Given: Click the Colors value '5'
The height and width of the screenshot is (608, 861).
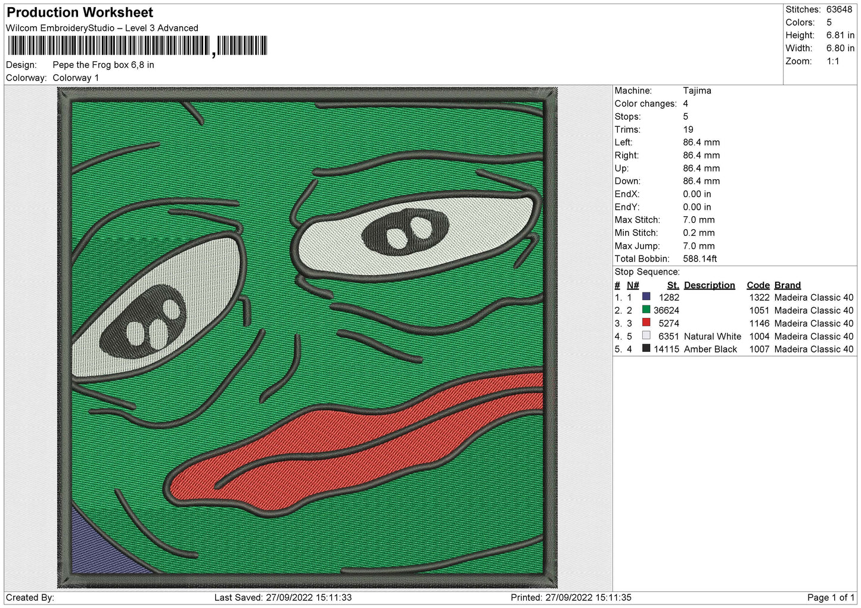Looking at the screenshot, I should click(829, 23).
